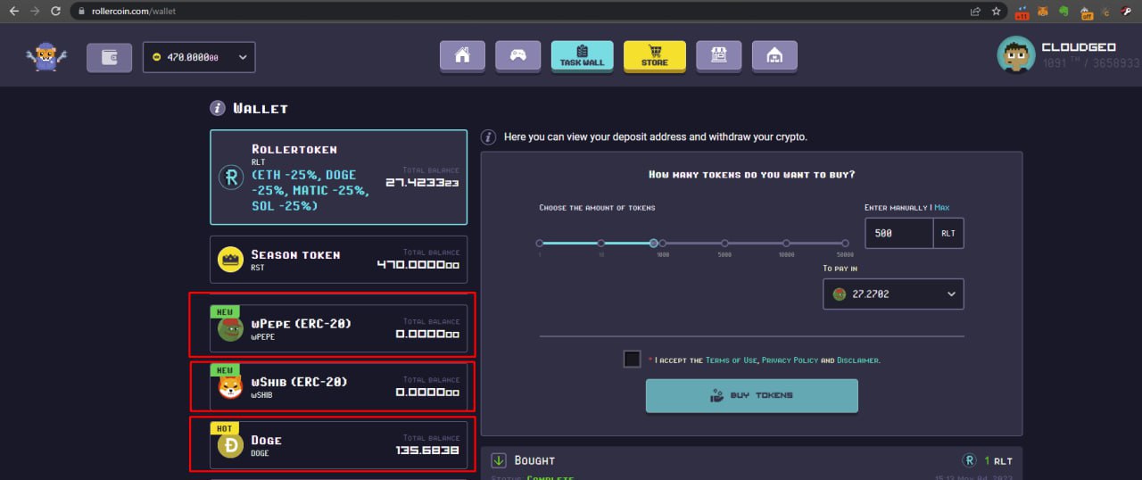
Task: Set slider to the 5000 stop
Action: [724, 243]
